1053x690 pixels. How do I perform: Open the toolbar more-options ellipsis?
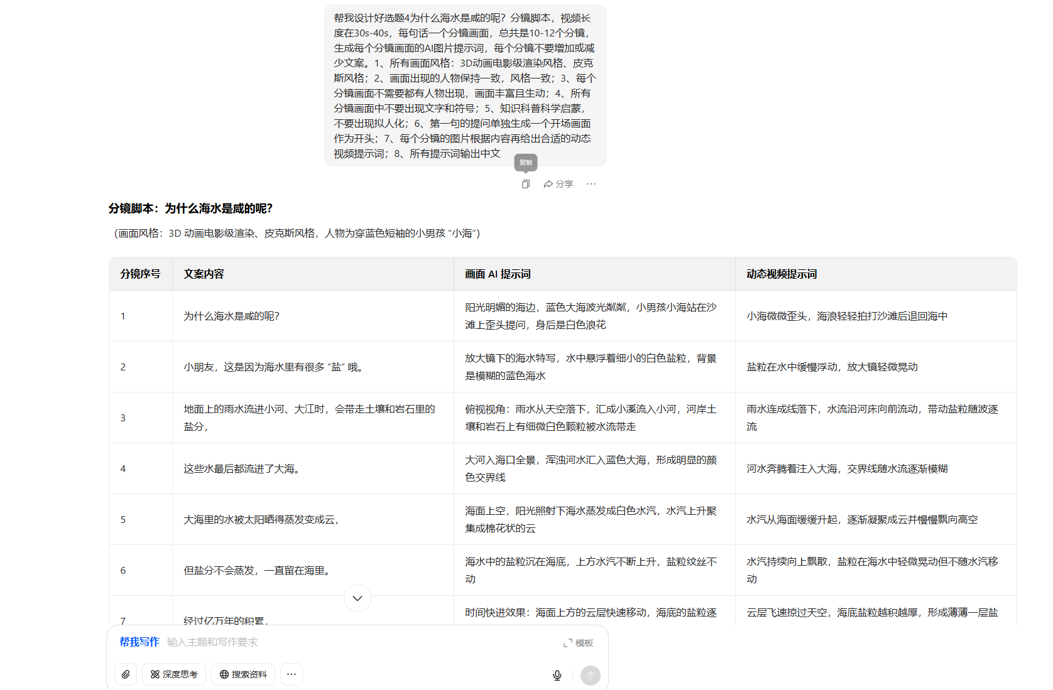point(292,674)
